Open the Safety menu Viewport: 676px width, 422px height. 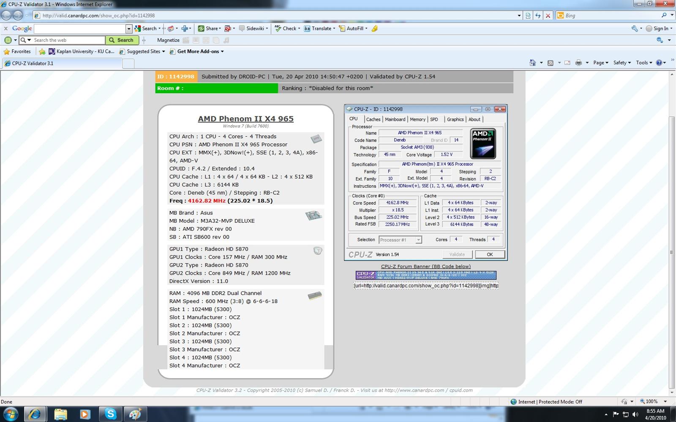point(622,62)
